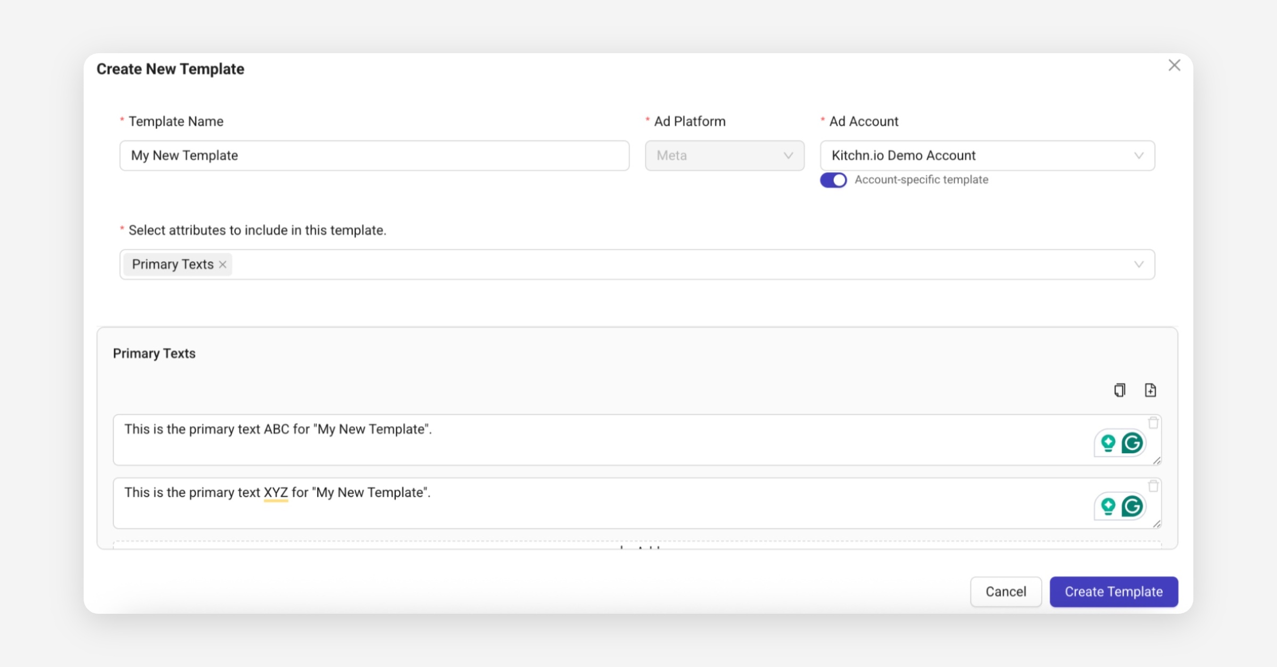Click the XYZ primary text box
This screenshot has width=1277, height=667.
pos(585,503)
